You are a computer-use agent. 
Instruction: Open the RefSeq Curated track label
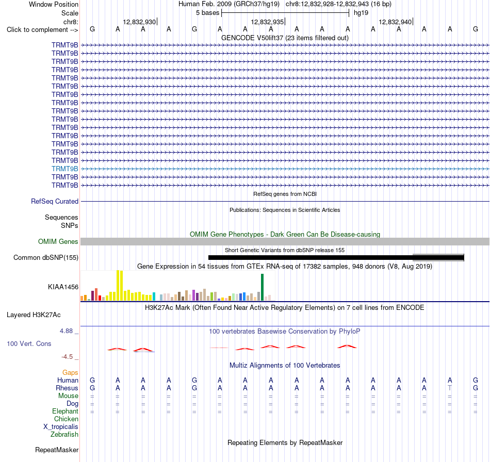pos(54,201)
